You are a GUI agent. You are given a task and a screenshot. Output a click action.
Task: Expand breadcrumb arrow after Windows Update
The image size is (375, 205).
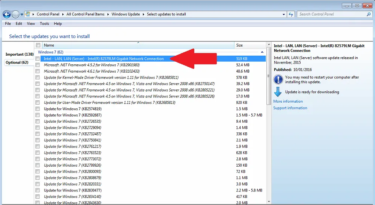pyautogui.click(x=144, y=14)
